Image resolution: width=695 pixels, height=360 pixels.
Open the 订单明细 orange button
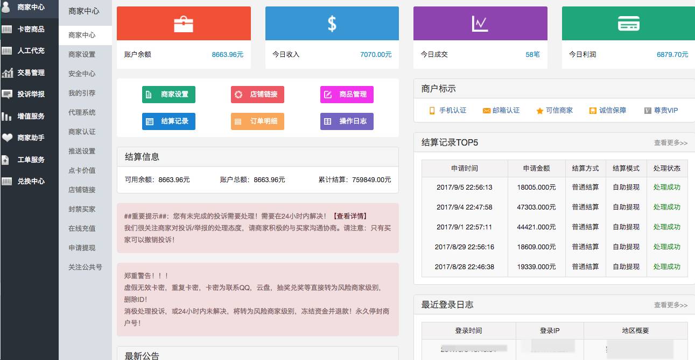[x=257, y=121]
